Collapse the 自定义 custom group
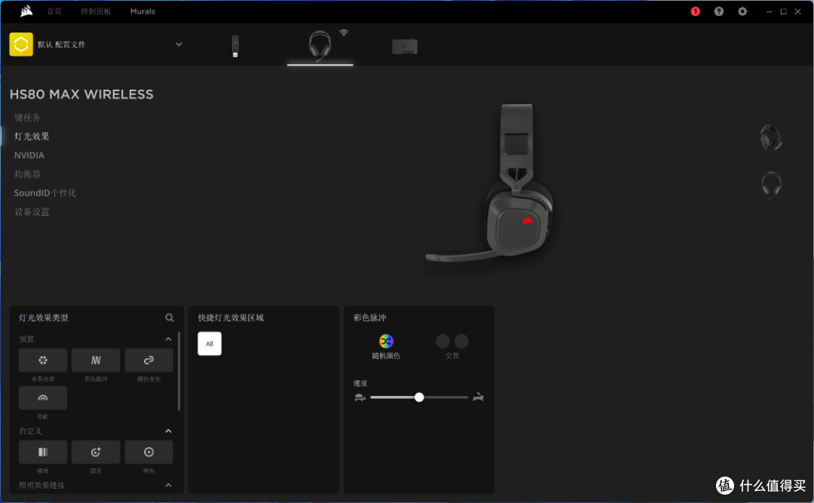This screenshot has height=503, width=814. [x=168, y=431]
